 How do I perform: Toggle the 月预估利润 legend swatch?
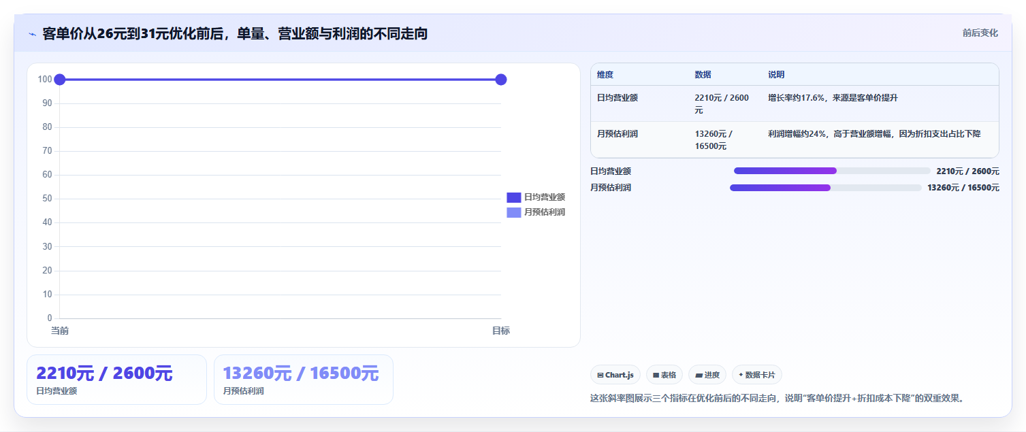(x=514, y=212)
